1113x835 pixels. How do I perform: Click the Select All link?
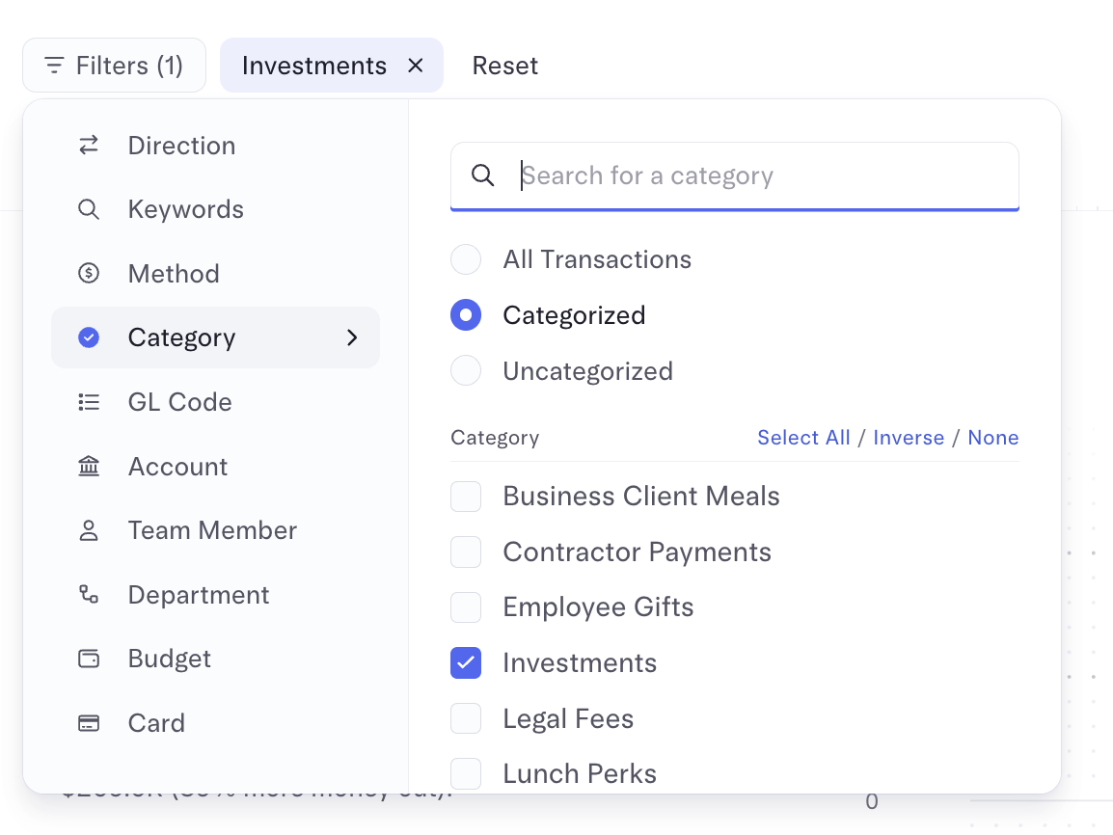click(x=803, y=437)
